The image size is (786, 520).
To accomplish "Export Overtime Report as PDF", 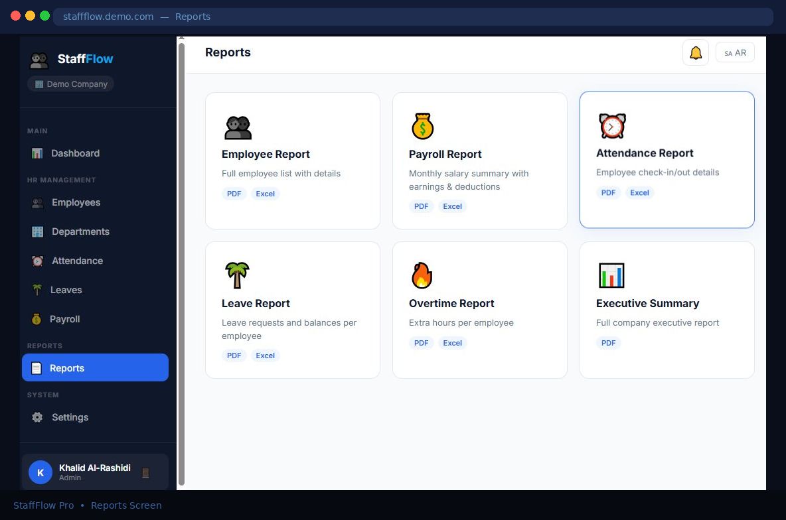I will point(421,343).
